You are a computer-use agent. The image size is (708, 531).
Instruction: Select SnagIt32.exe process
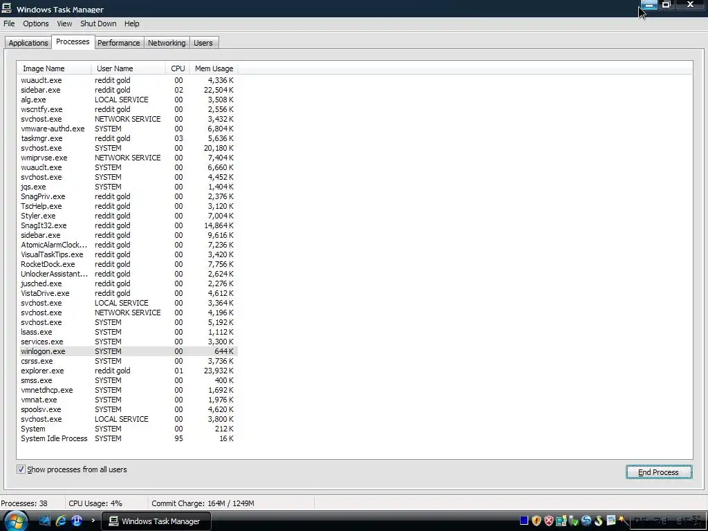pos(127,225)
